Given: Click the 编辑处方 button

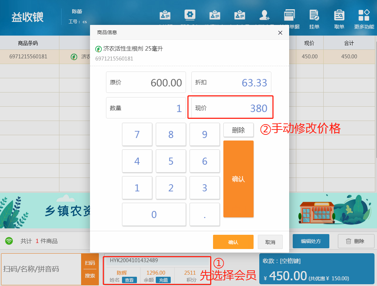Looking at the screenshot, I should 310,241.
